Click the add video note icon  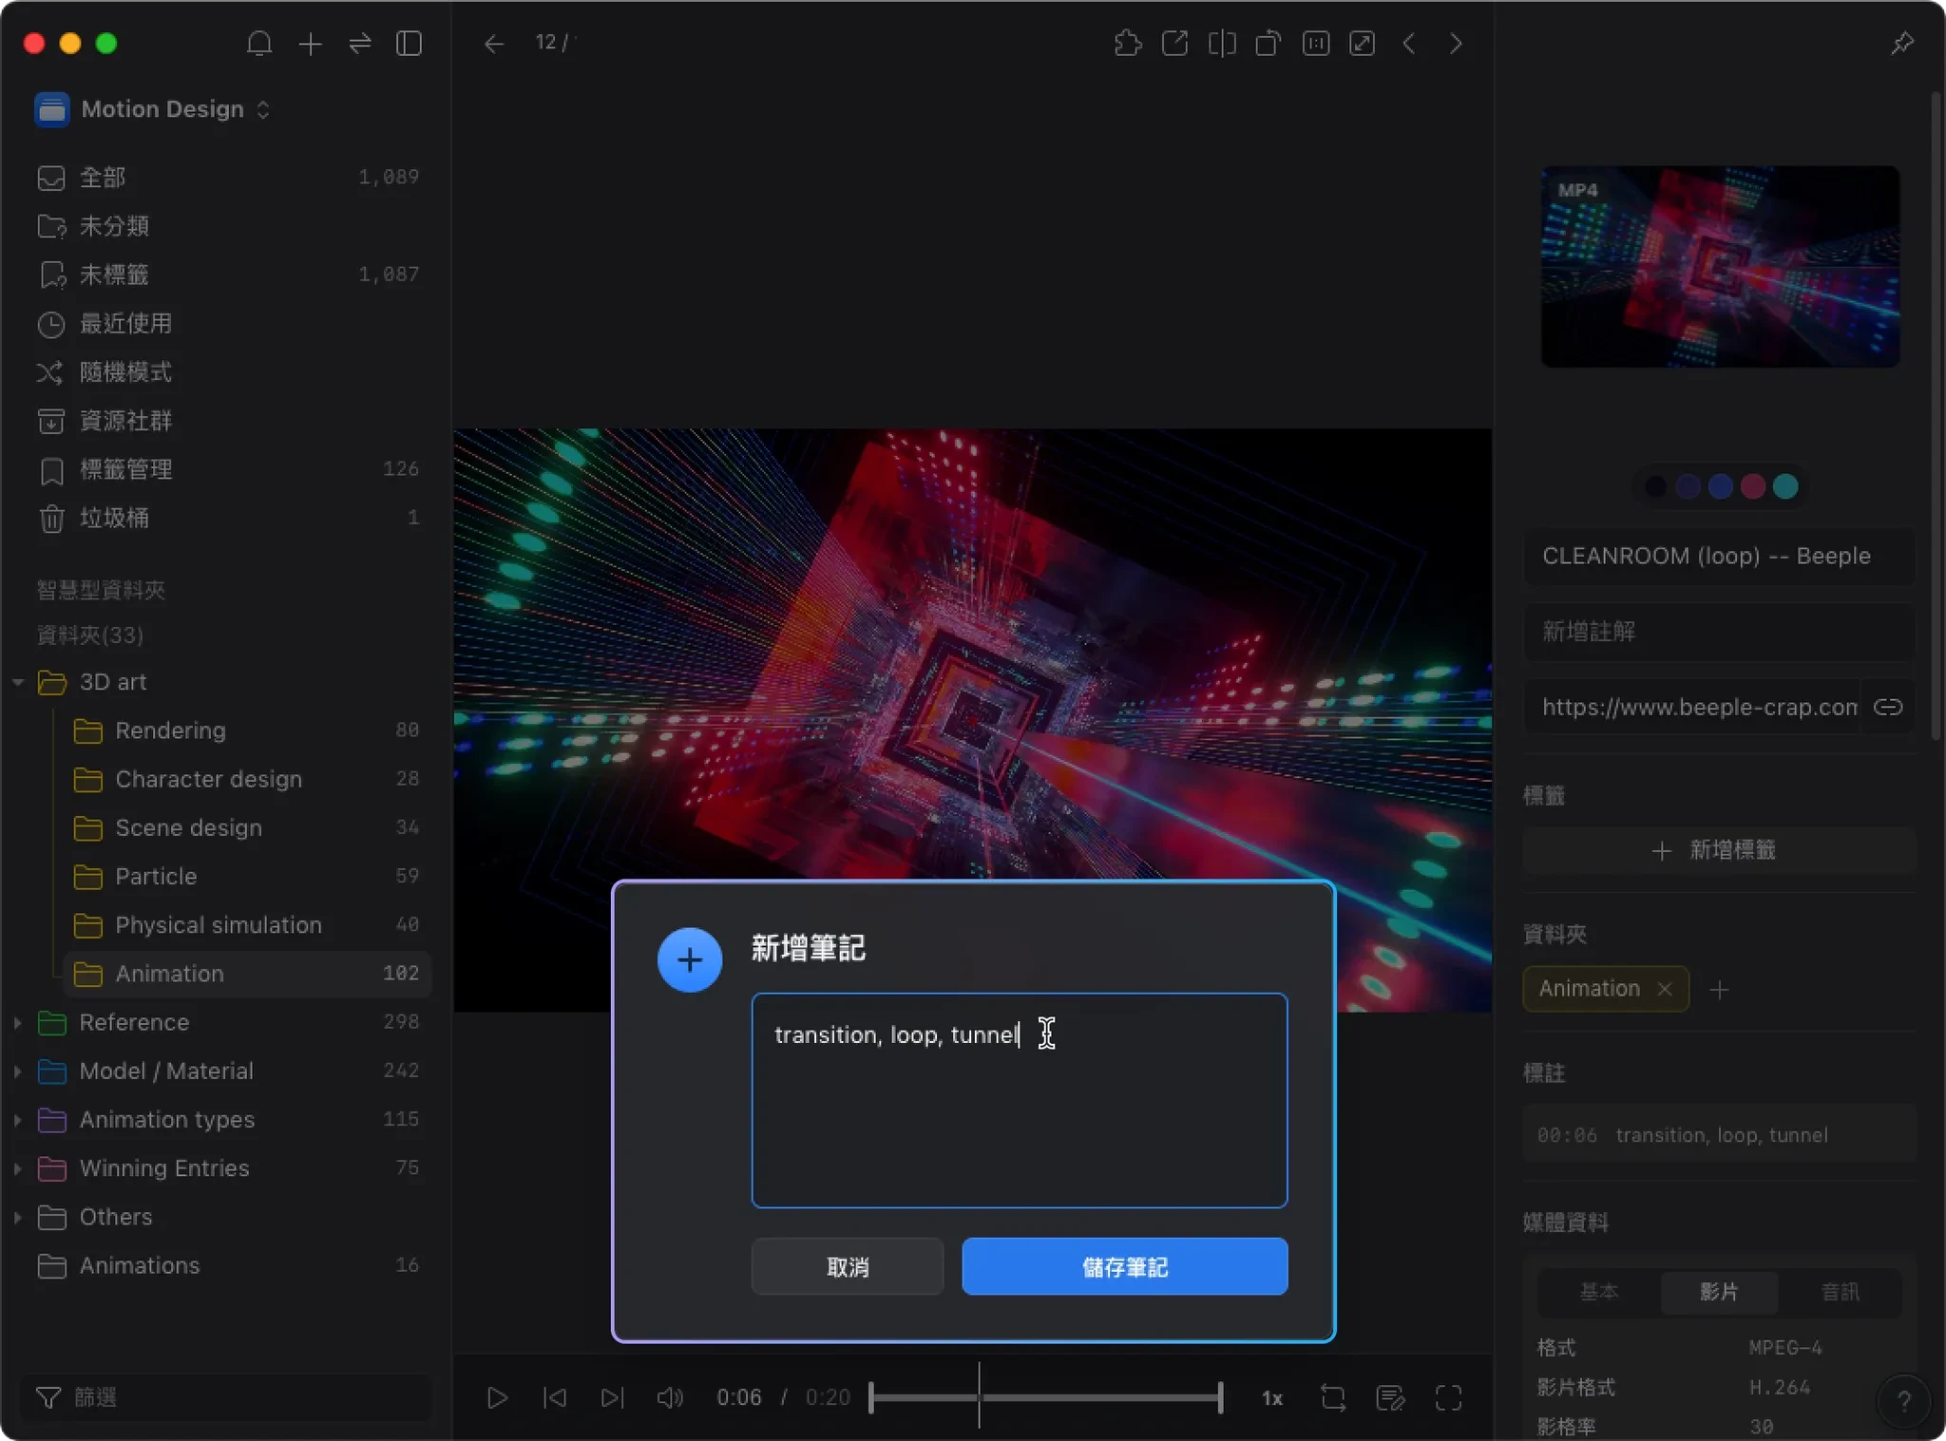pyautogui.click(x=1391, y=1397)
